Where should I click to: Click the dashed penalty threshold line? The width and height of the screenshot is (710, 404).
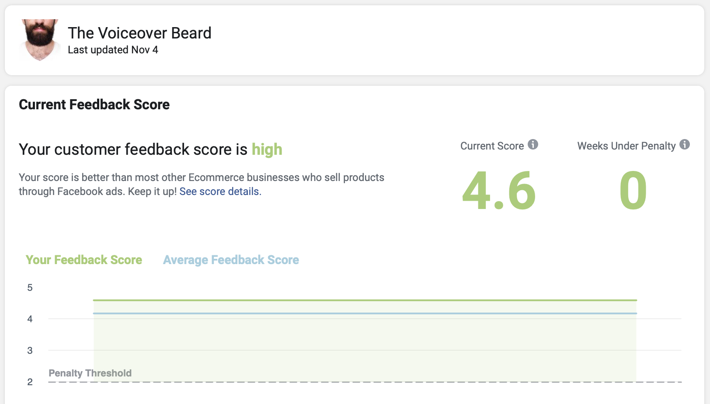pyautogui.click(x=365, y=382)
